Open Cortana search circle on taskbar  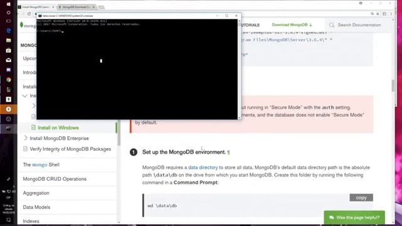pyautogui.click(x=8, y=13)
